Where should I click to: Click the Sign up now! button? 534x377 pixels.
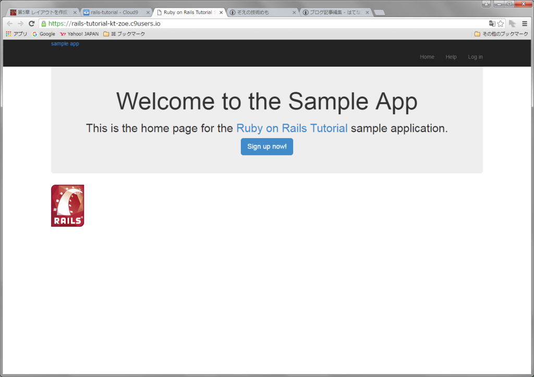point(267,147)
